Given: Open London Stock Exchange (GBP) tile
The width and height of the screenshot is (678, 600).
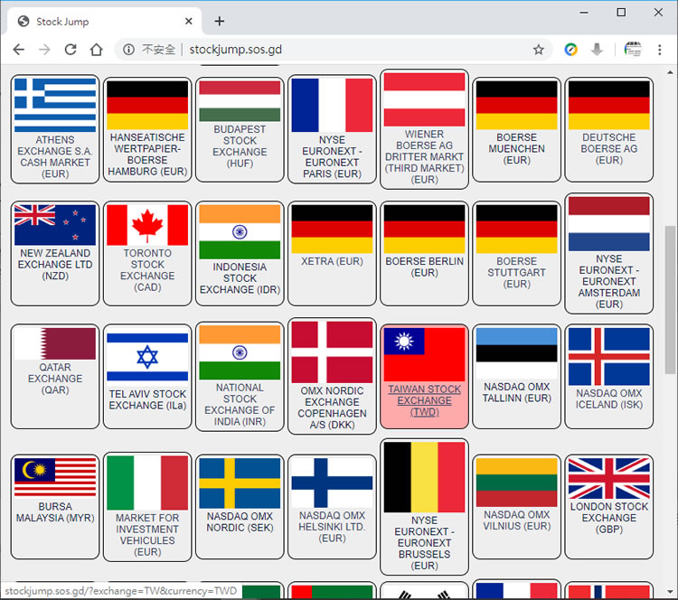Looking at the screenshot, I should click(608, 506).
